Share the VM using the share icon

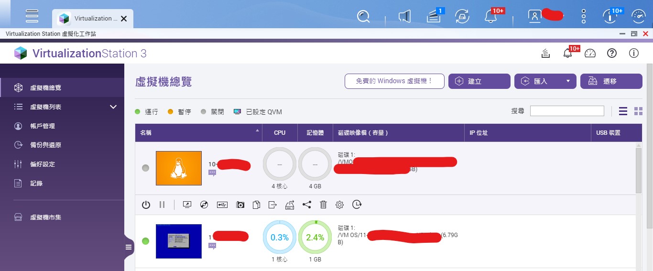pos(307,205)
